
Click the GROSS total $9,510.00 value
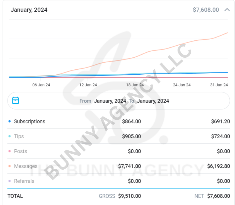(129, 196)
